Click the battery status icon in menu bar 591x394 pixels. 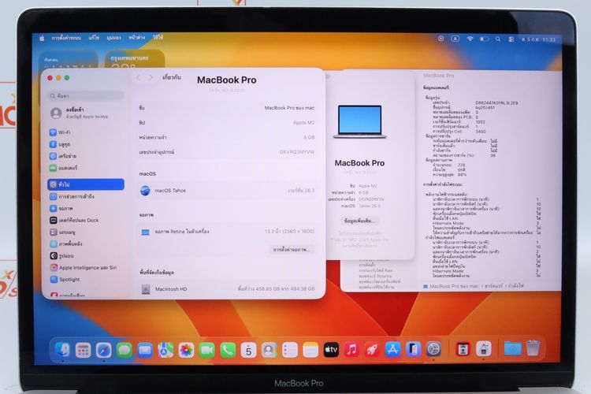coord(484,39)
